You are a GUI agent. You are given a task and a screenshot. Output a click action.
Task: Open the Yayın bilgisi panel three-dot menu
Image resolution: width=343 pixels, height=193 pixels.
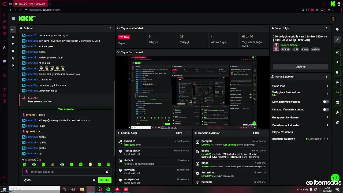(x=326, y=28)
